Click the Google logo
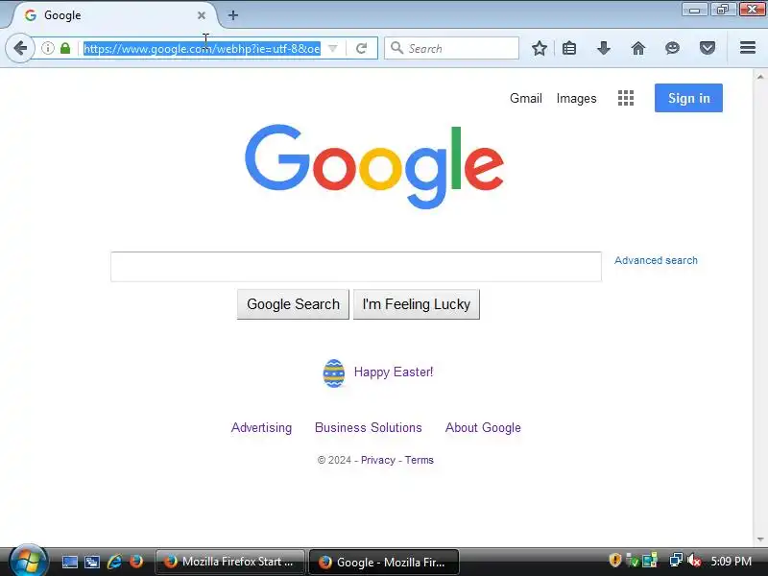 tap(374, 166)
